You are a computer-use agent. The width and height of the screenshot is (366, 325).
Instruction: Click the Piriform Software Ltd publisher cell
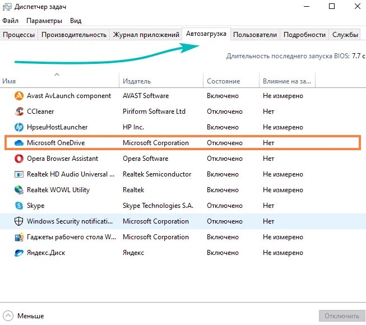[x=154, y=112]
